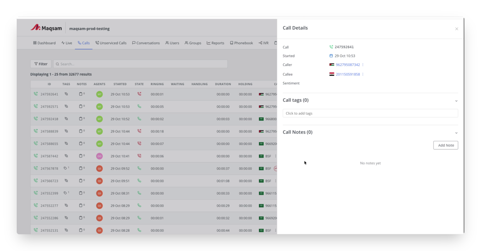The height and width of the screenshot is (251, 481).
Task: Click tag icon for call 247592641
Action: point(66,94)
